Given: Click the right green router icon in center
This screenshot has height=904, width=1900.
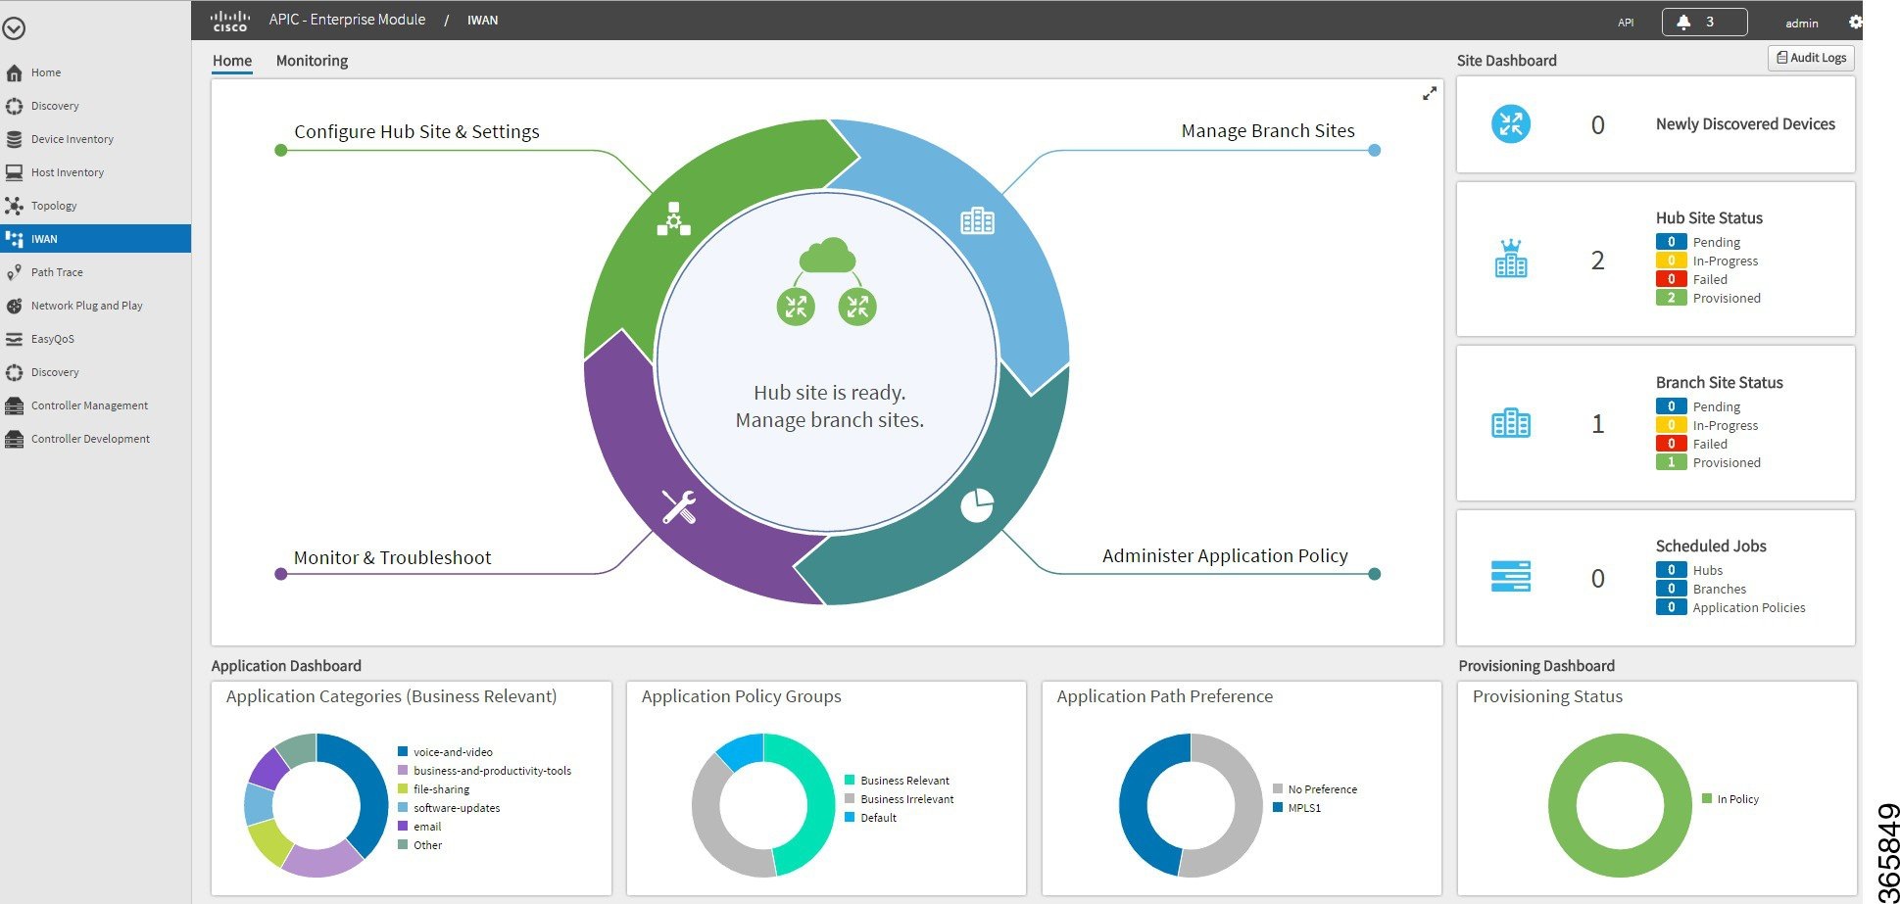Looking at the screenshot, I should pyautogui.click(x=857, y=307).
